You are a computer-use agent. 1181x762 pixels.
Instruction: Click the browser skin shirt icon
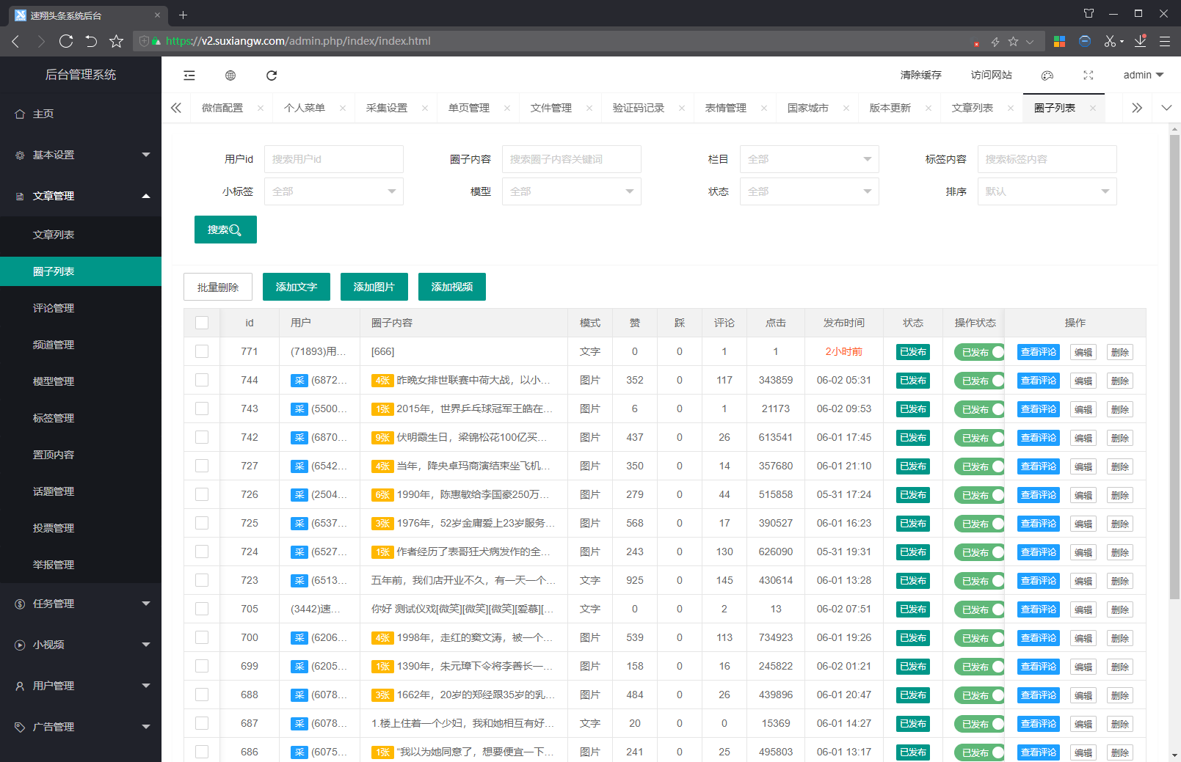[1089, 13]
